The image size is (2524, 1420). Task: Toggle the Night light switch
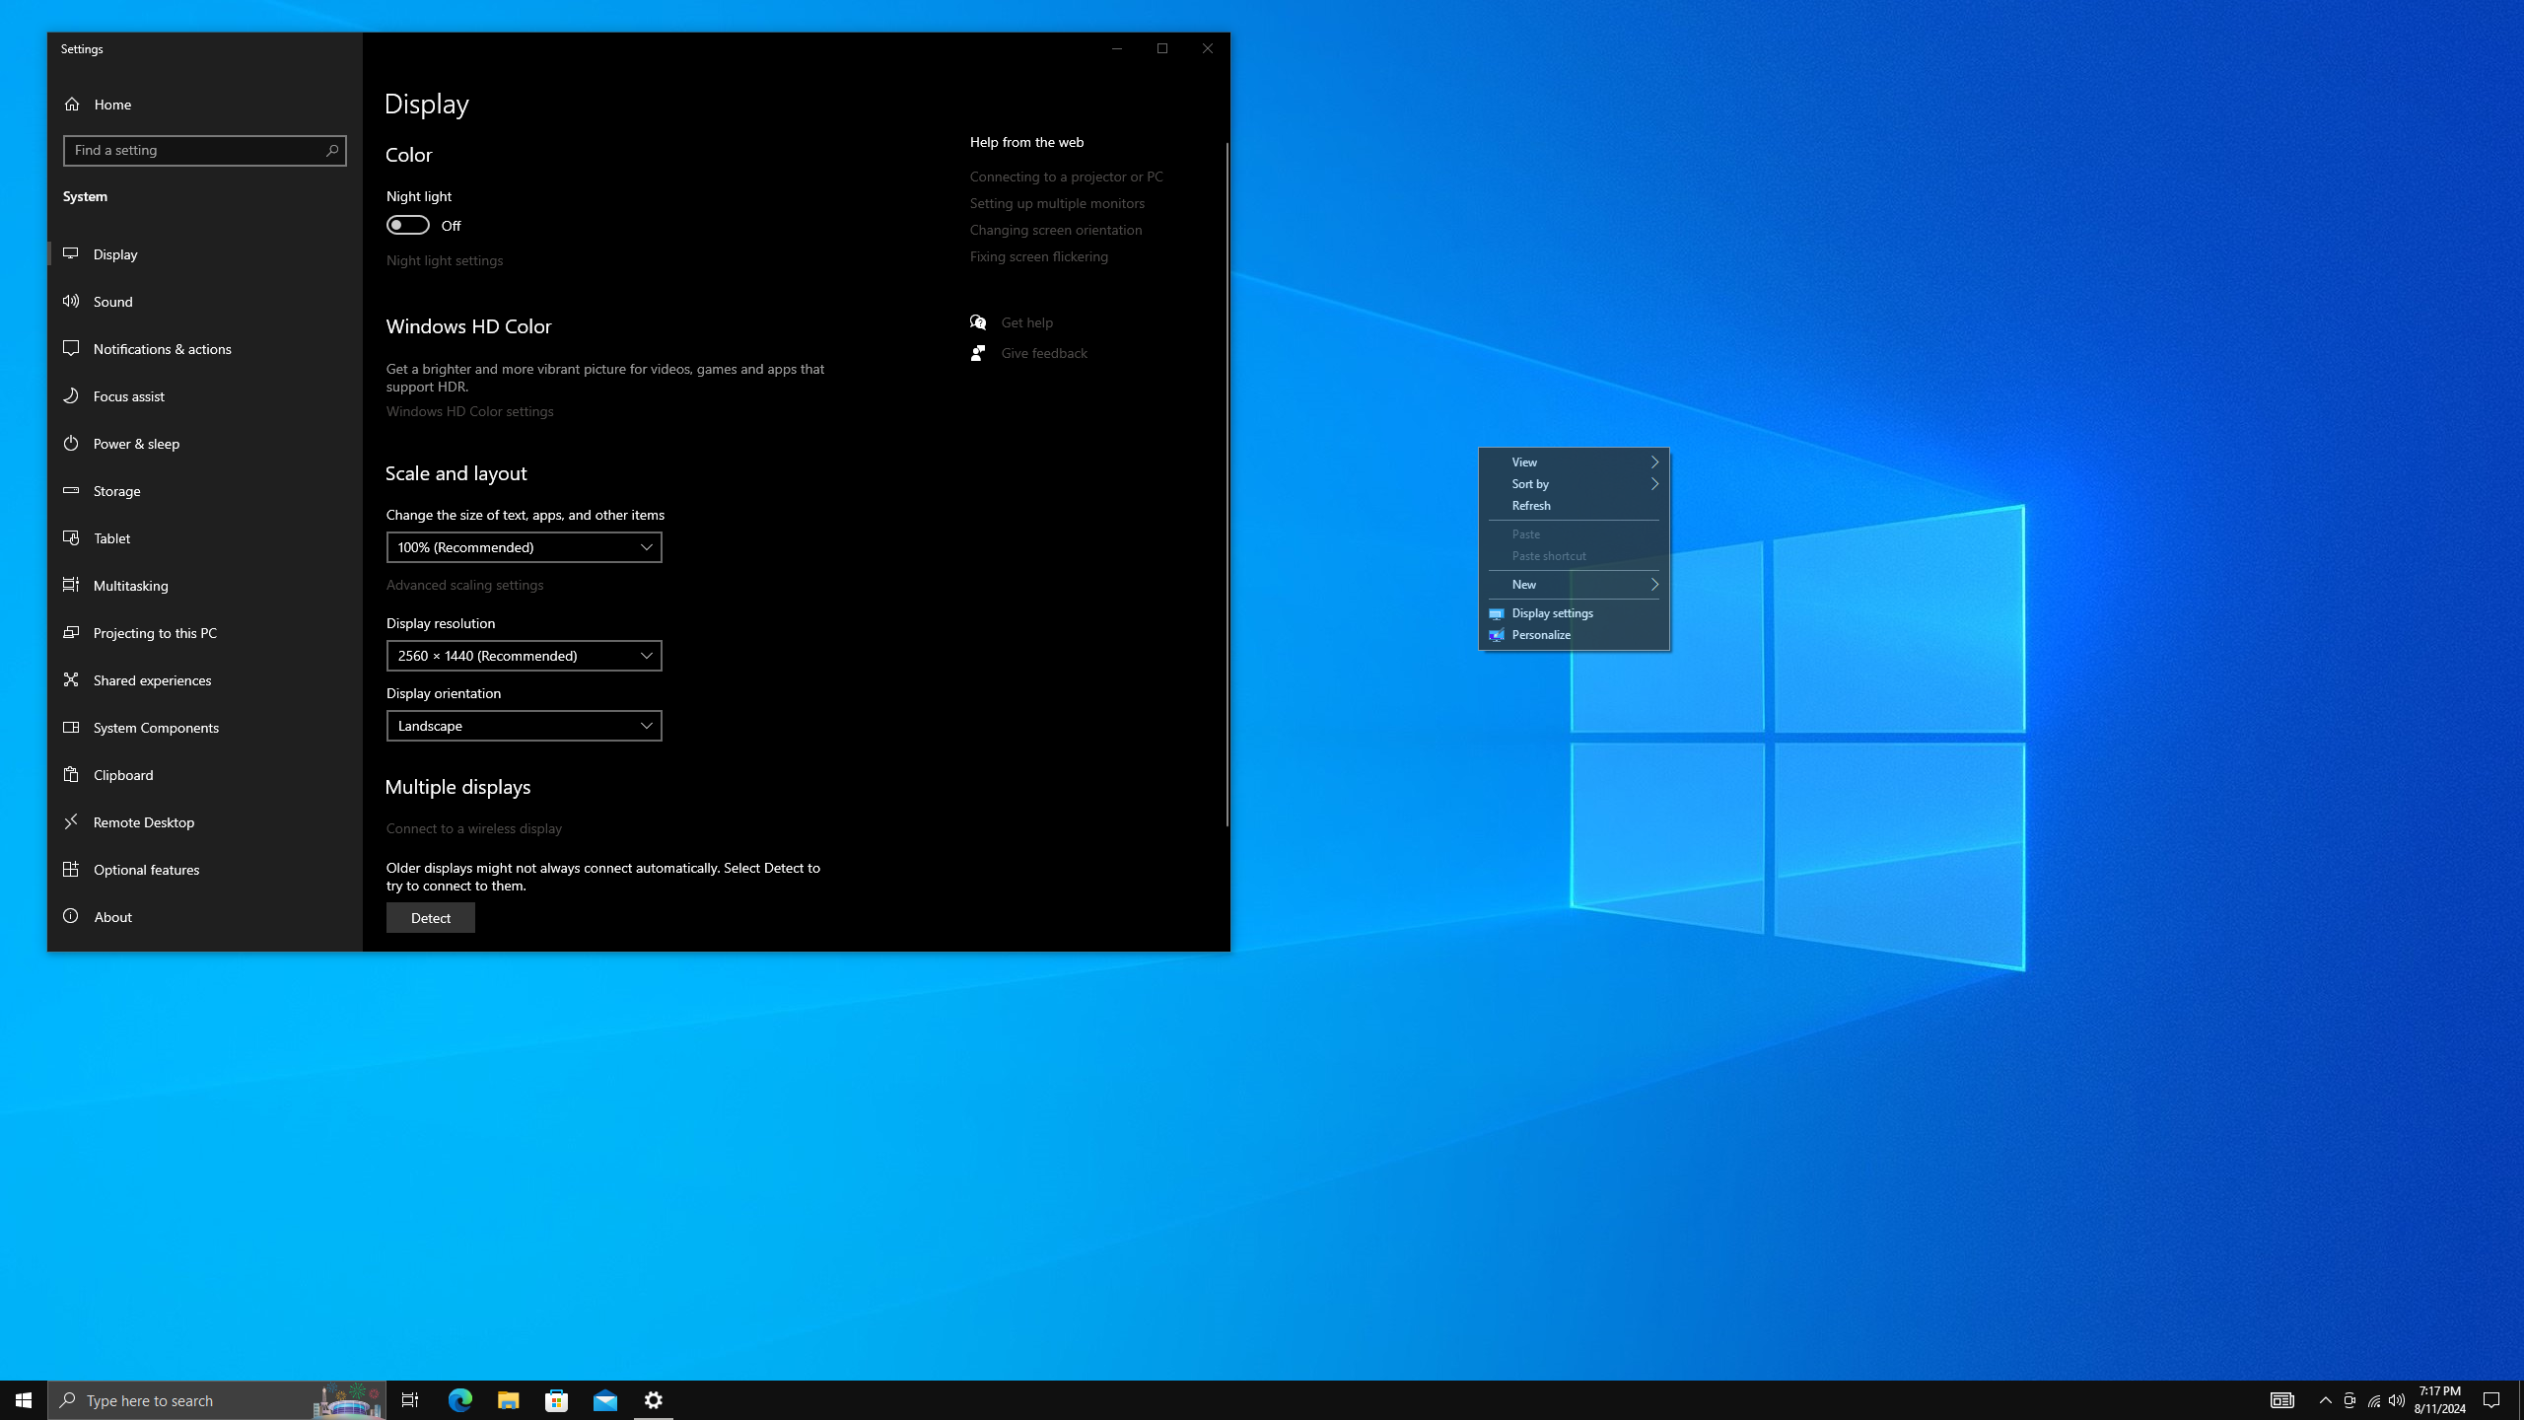click(x=408, y=225)
